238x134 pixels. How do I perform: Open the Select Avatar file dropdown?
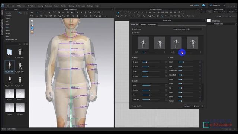tap(203, 29)
